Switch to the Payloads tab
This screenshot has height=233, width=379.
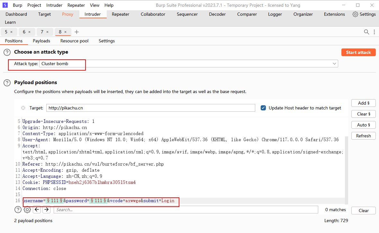tap(41, 41)
